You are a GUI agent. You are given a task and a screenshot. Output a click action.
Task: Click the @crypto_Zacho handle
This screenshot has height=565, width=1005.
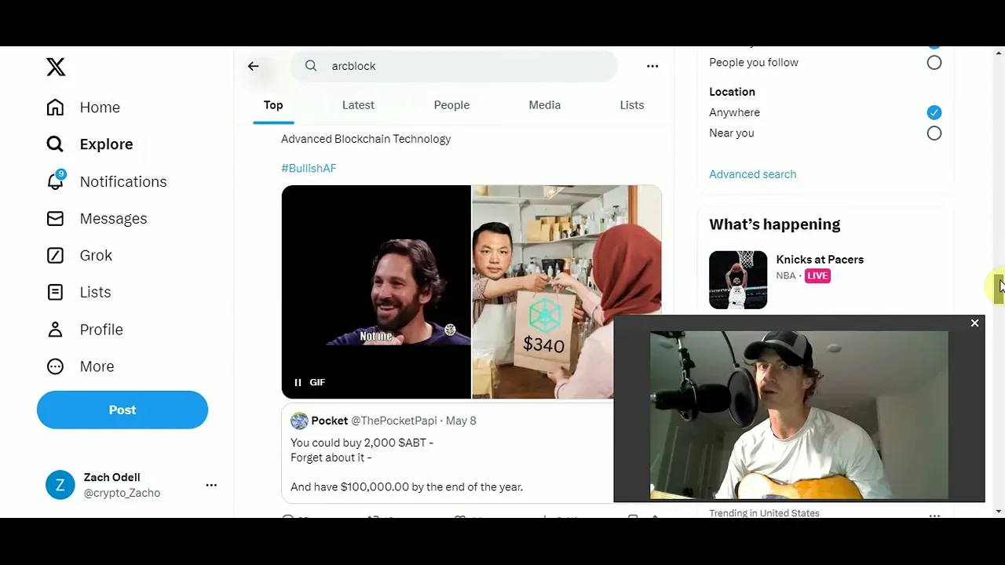pos(122,494)
